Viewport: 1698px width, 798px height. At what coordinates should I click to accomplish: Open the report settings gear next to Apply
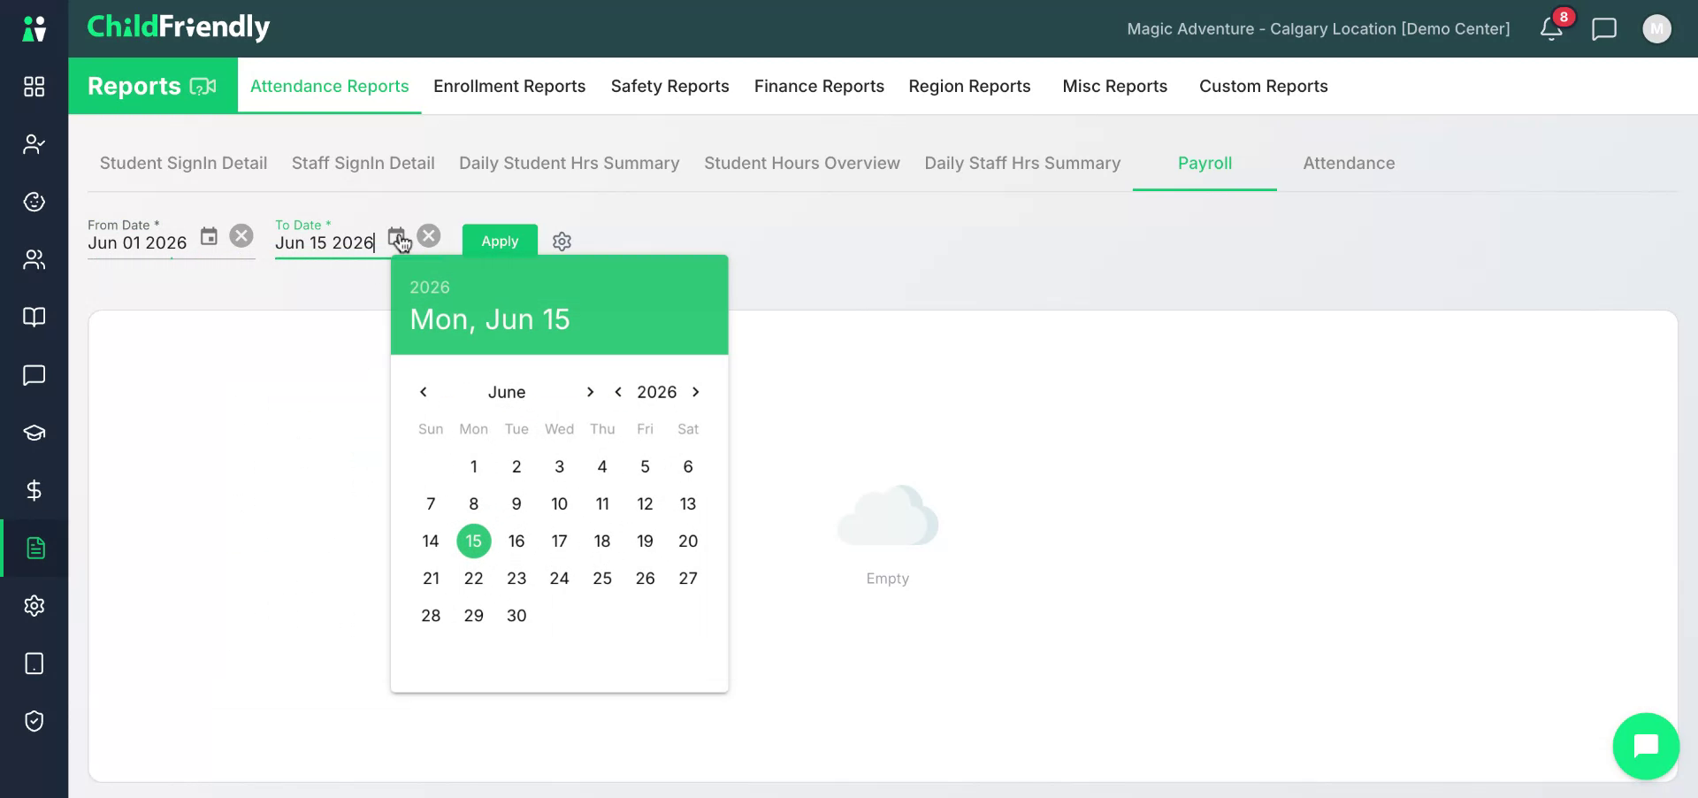(x=562, y=242)
